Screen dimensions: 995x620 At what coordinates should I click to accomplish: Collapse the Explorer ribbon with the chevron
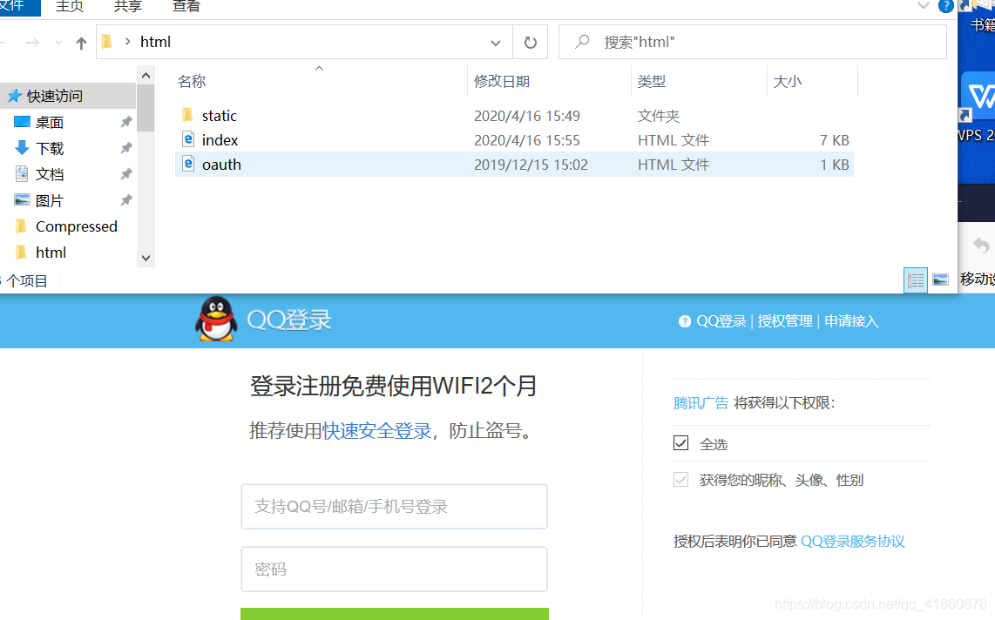pos(925,7)
